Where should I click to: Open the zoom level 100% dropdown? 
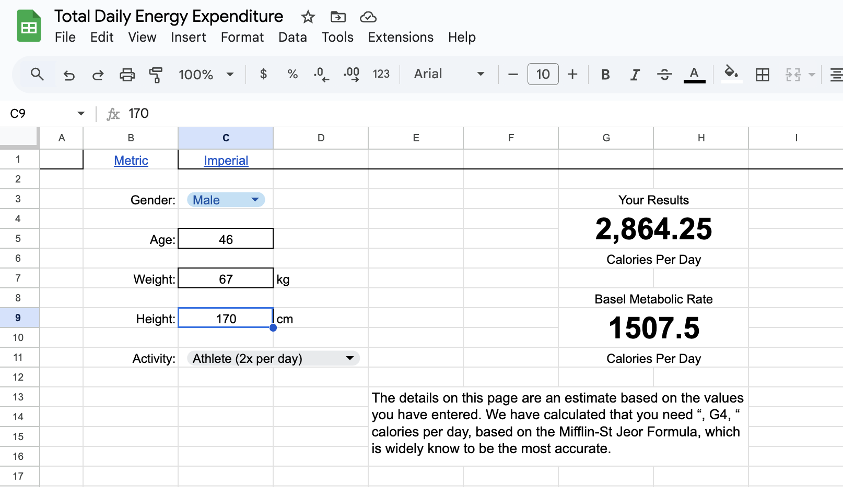tap(206, 75)
